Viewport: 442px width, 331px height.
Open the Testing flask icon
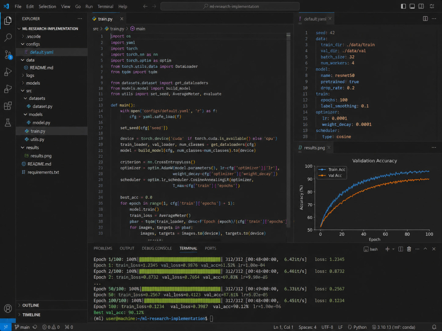click(8, 122)
